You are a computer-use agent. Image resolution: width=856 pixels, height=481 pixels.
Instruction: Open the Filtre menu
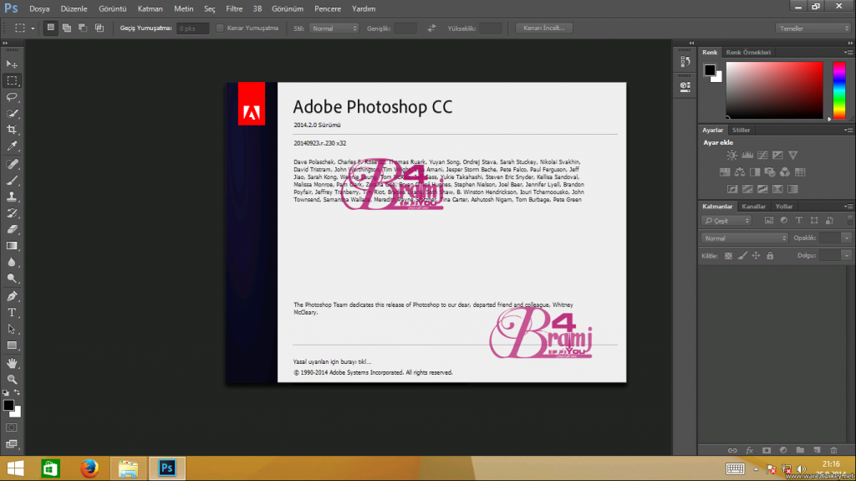234,8
